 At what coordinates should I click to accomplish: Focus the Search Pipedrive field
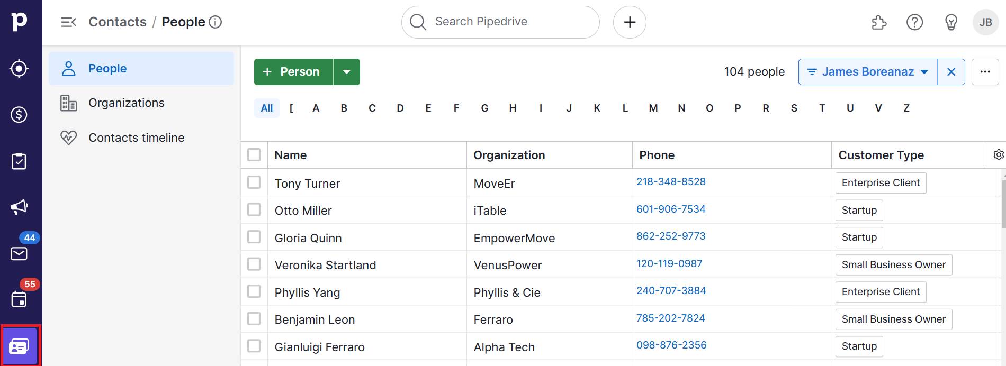(x=500, y=22)
